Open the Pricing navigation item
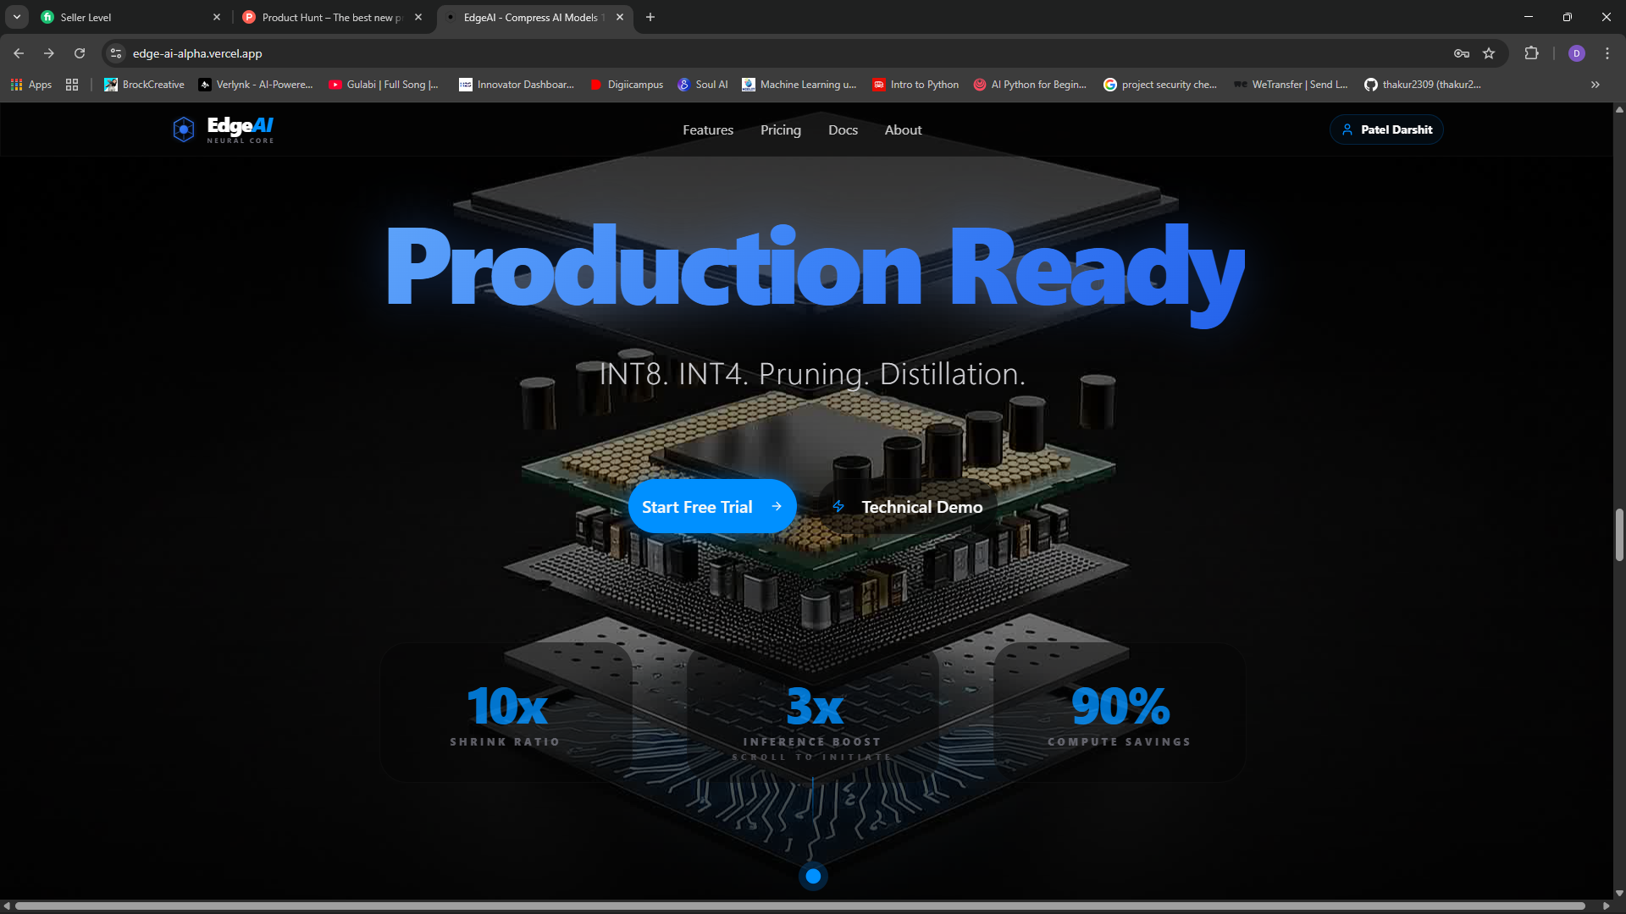1626x914 pixels. pyautogui.click(x=780, y=129)
